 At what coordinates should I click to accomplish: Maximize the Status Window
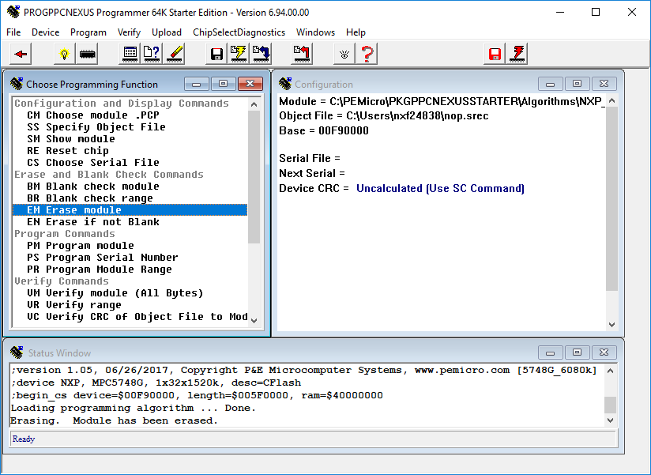click(577, 352)
